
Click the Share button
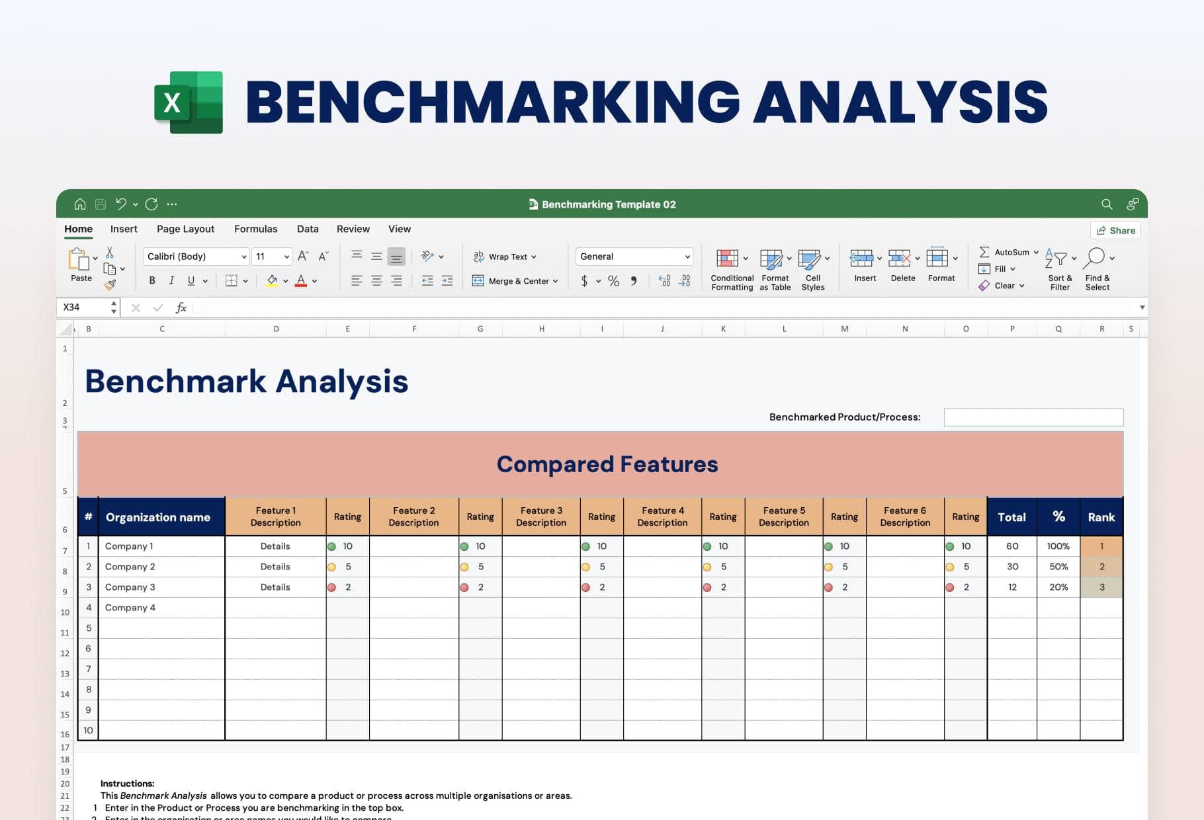(x=1115, y=230)
